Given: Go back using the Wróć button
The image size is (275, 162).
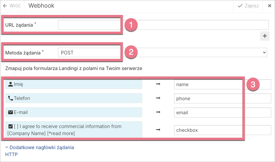Looking at the screenshot, I should [x=12, y=6].
